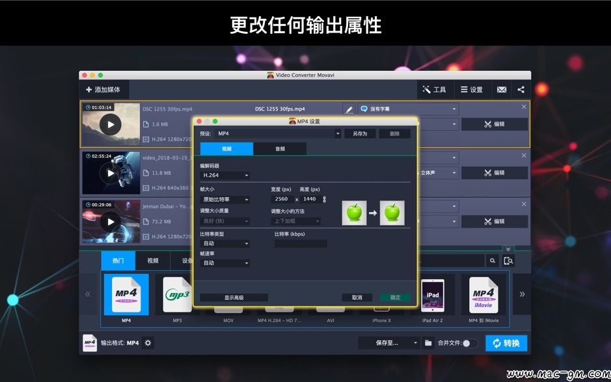Click the share icon in toolbar

click(521, 90)
